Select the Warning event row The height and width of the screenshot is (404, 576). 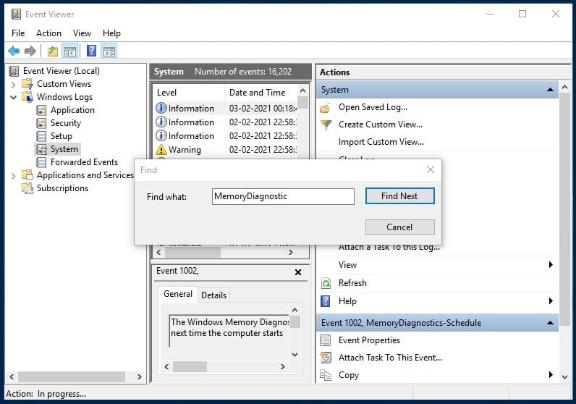[226, 150]
